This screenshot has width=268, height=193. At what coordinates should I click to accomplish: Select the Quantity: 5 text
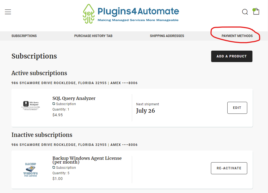61,173
